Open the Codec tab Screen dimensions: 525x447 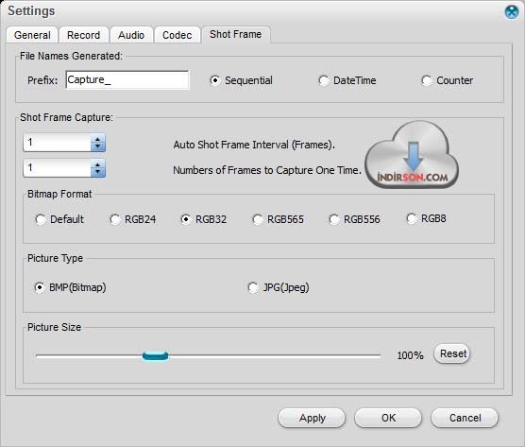[178, 35]
